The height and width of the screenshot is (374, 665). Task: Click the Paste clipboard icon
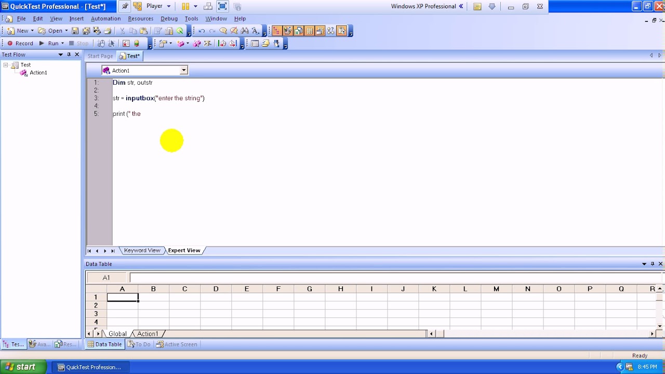pyautogui.click(x=144, y=31)
